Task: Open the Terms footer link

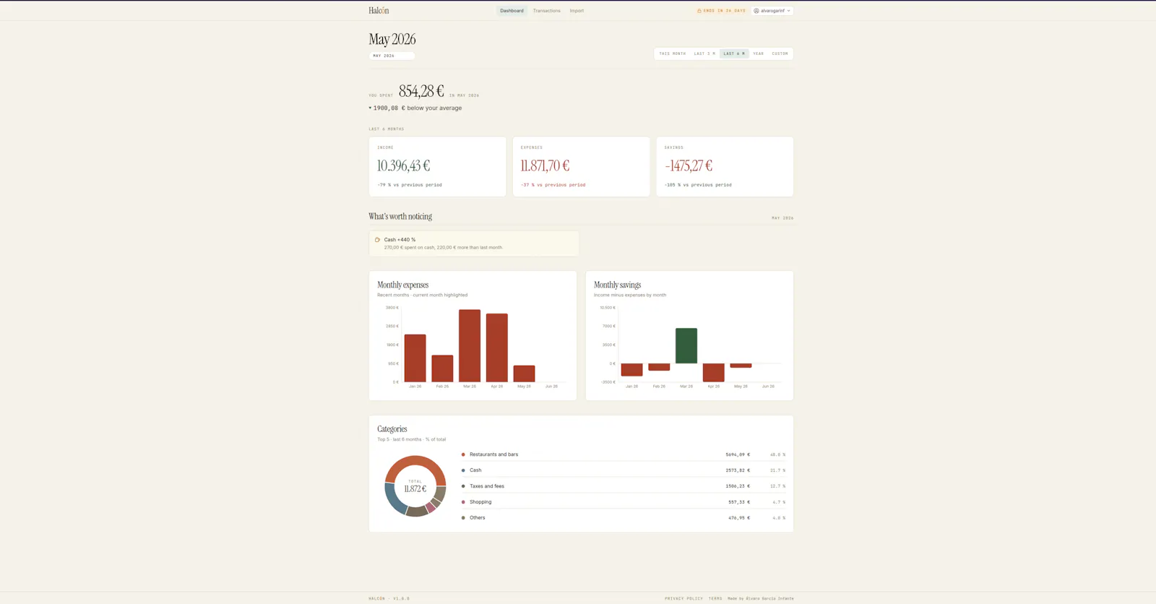Action: (715, 598)
